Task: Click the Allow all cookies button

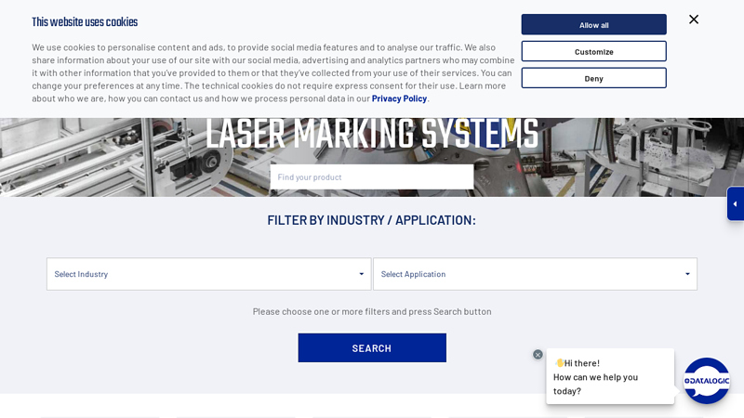Action: pyautogui.click(x=593, y=25)
